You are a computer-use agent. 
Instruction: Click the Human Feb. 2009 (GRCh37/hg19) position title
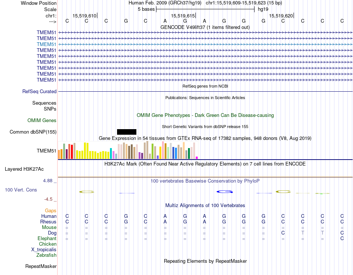coord(166,3)
